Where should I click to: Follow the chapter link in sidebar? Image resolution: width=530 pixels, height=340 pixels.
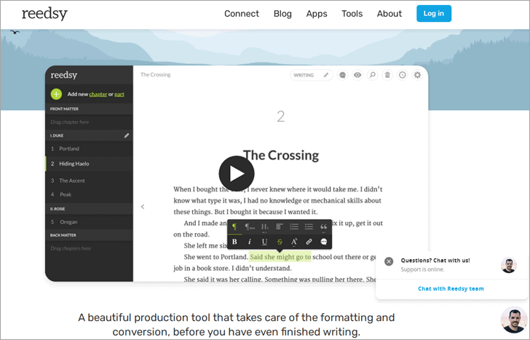pos(98,95)
